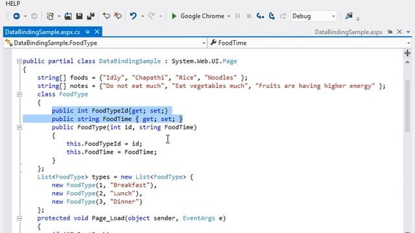Open the DataBindingSample.FoodType class navigation dropdown
Image resolution: width=415 pixels, height=233 pixels.
click(x=106, y=43)
